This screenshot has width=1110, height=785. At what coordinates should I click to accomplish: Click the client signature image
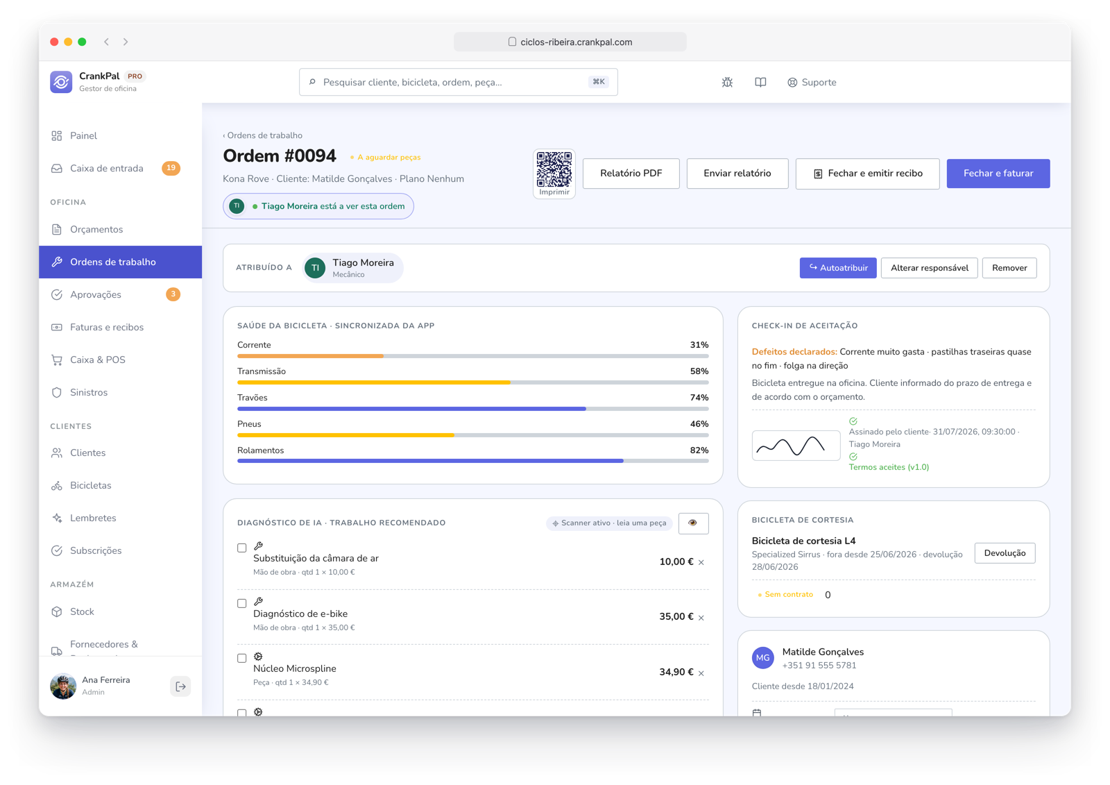pos(796,446)
